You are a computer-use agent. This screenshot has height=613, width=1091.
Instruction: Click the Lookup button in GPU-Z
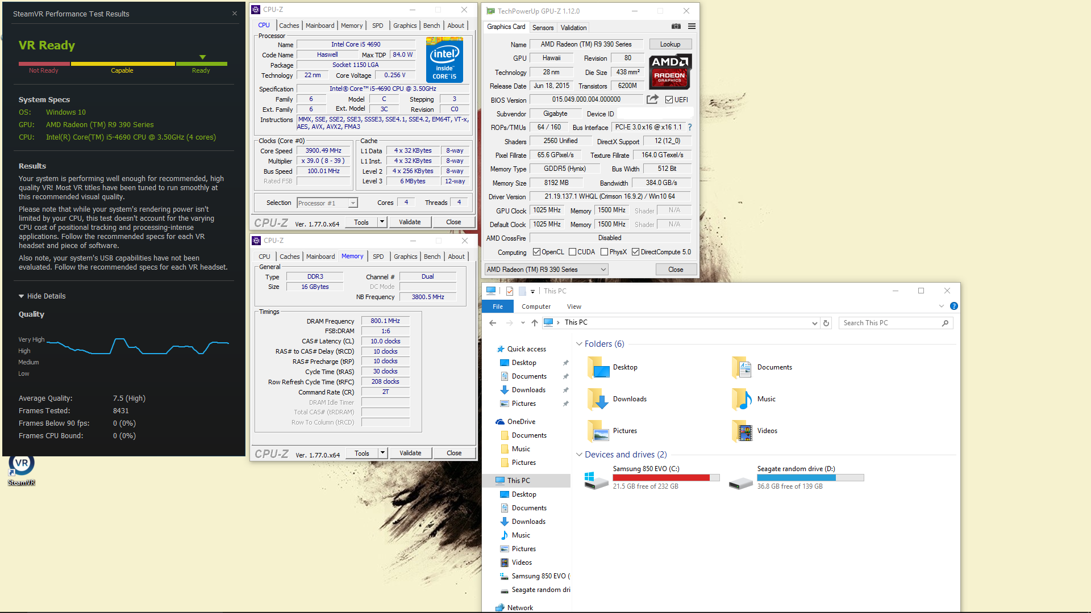point(670,44)
